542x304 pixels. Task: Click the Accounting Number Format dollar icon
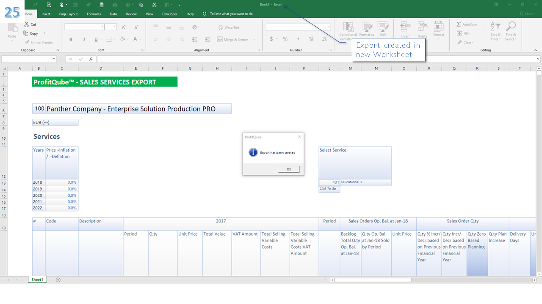tap(271, 39)
